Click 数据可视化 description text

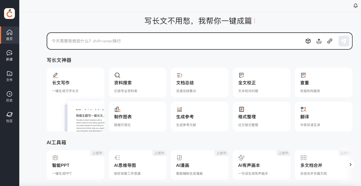(122, 125)
